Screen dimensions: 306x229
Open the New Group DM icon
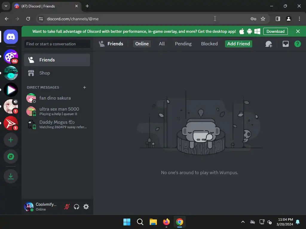[x=269, y=44]
